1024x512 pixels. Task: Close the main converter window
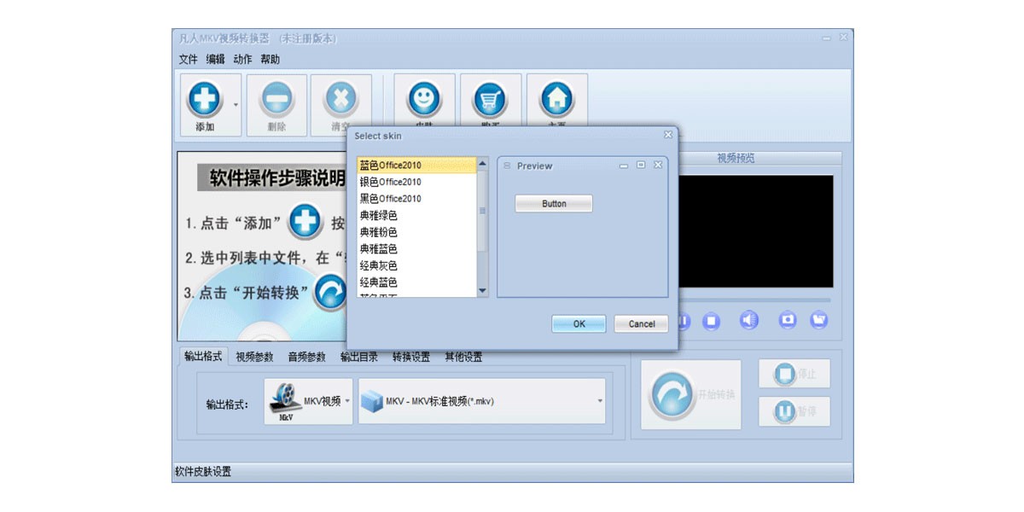(843, 38)
